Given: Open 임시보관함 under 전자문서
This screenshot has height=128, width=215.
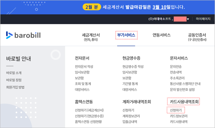Looking at the screenshot, I should click(x=82, y=72).
